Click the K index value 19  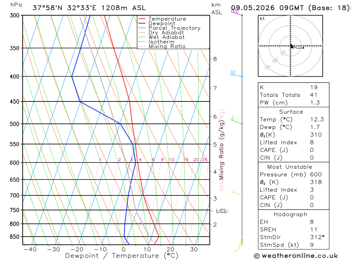pos(314,87)
